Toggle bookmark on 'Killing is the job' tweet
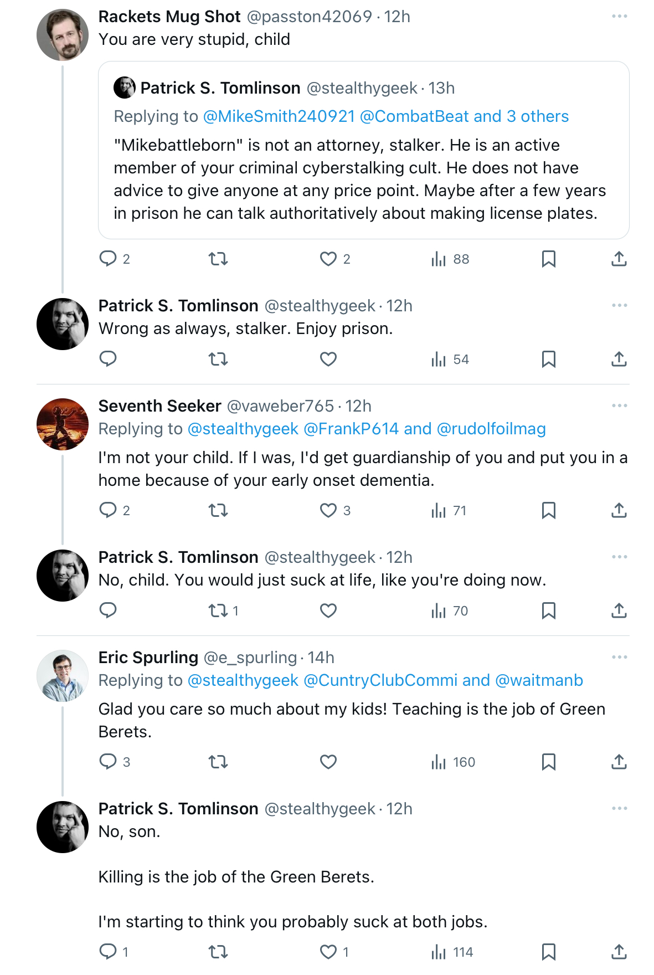 point(548,952)
